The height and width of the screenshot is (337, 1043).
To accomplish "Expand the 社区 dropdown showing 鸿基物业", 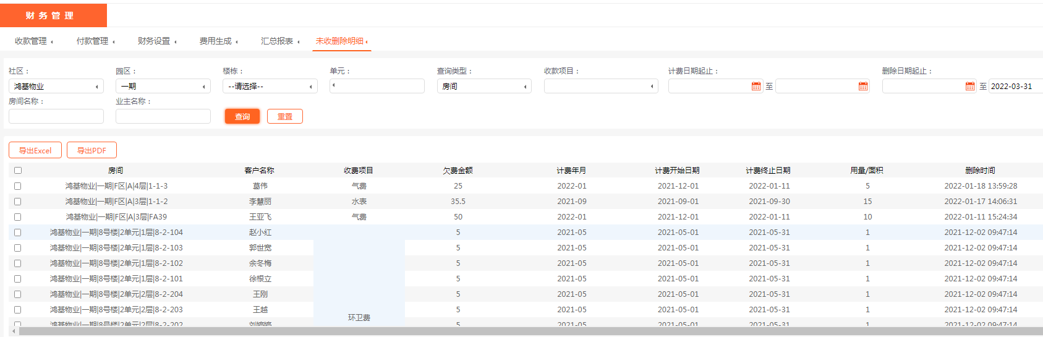I will [56, 87].
